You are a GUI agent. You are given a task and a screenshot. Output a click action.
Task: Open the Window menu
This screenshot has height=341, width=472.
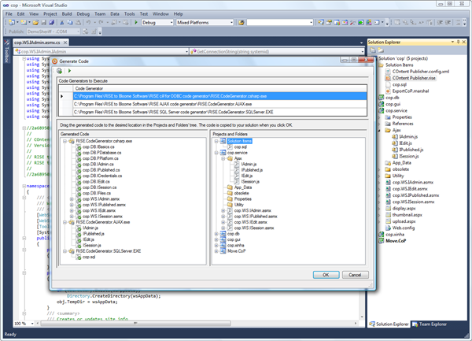coord(160,14)
